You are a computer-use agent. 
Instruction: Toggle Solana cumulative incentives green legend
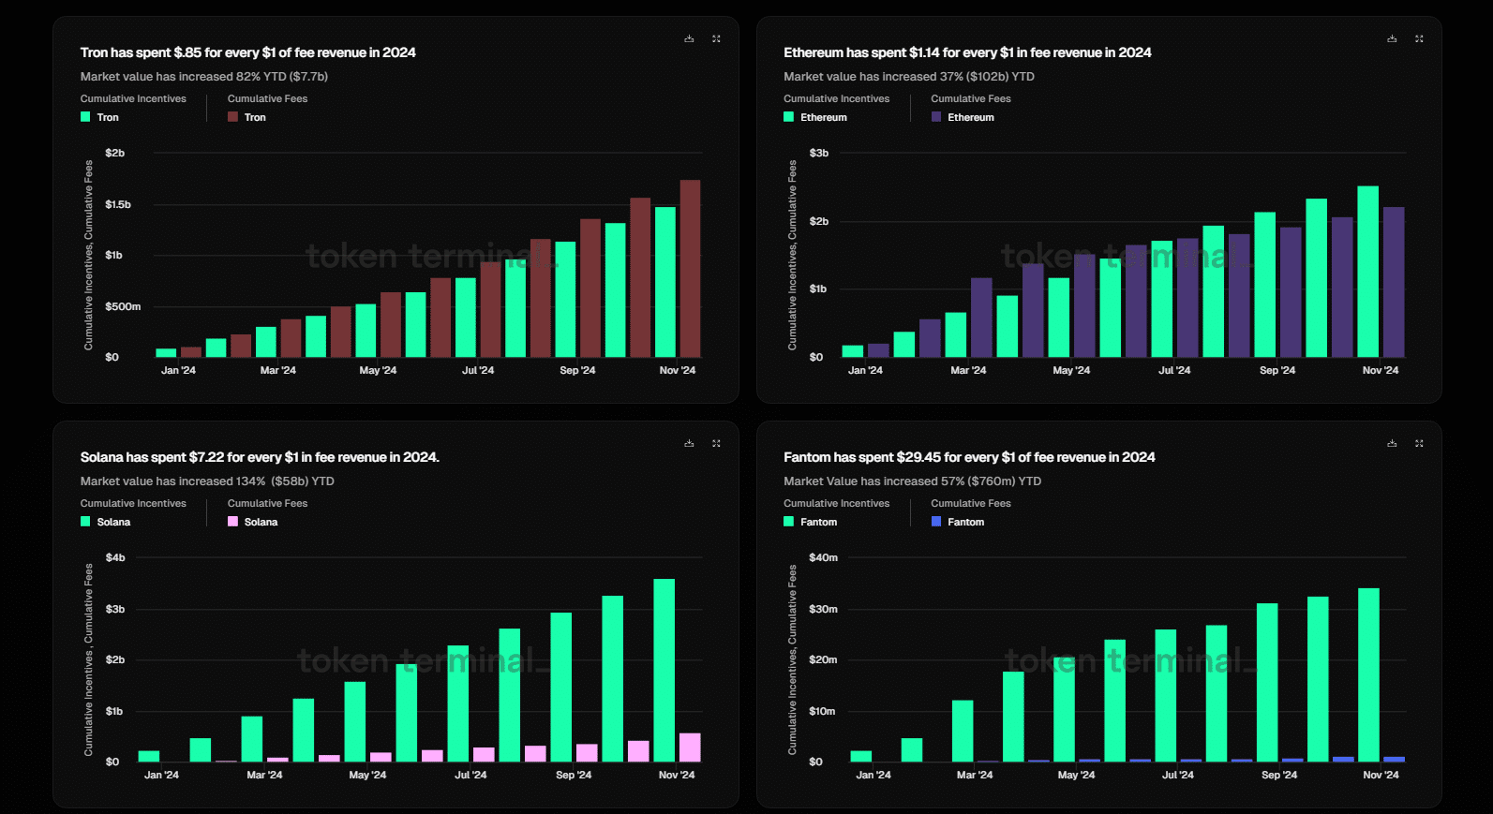[x=105, y=522]
